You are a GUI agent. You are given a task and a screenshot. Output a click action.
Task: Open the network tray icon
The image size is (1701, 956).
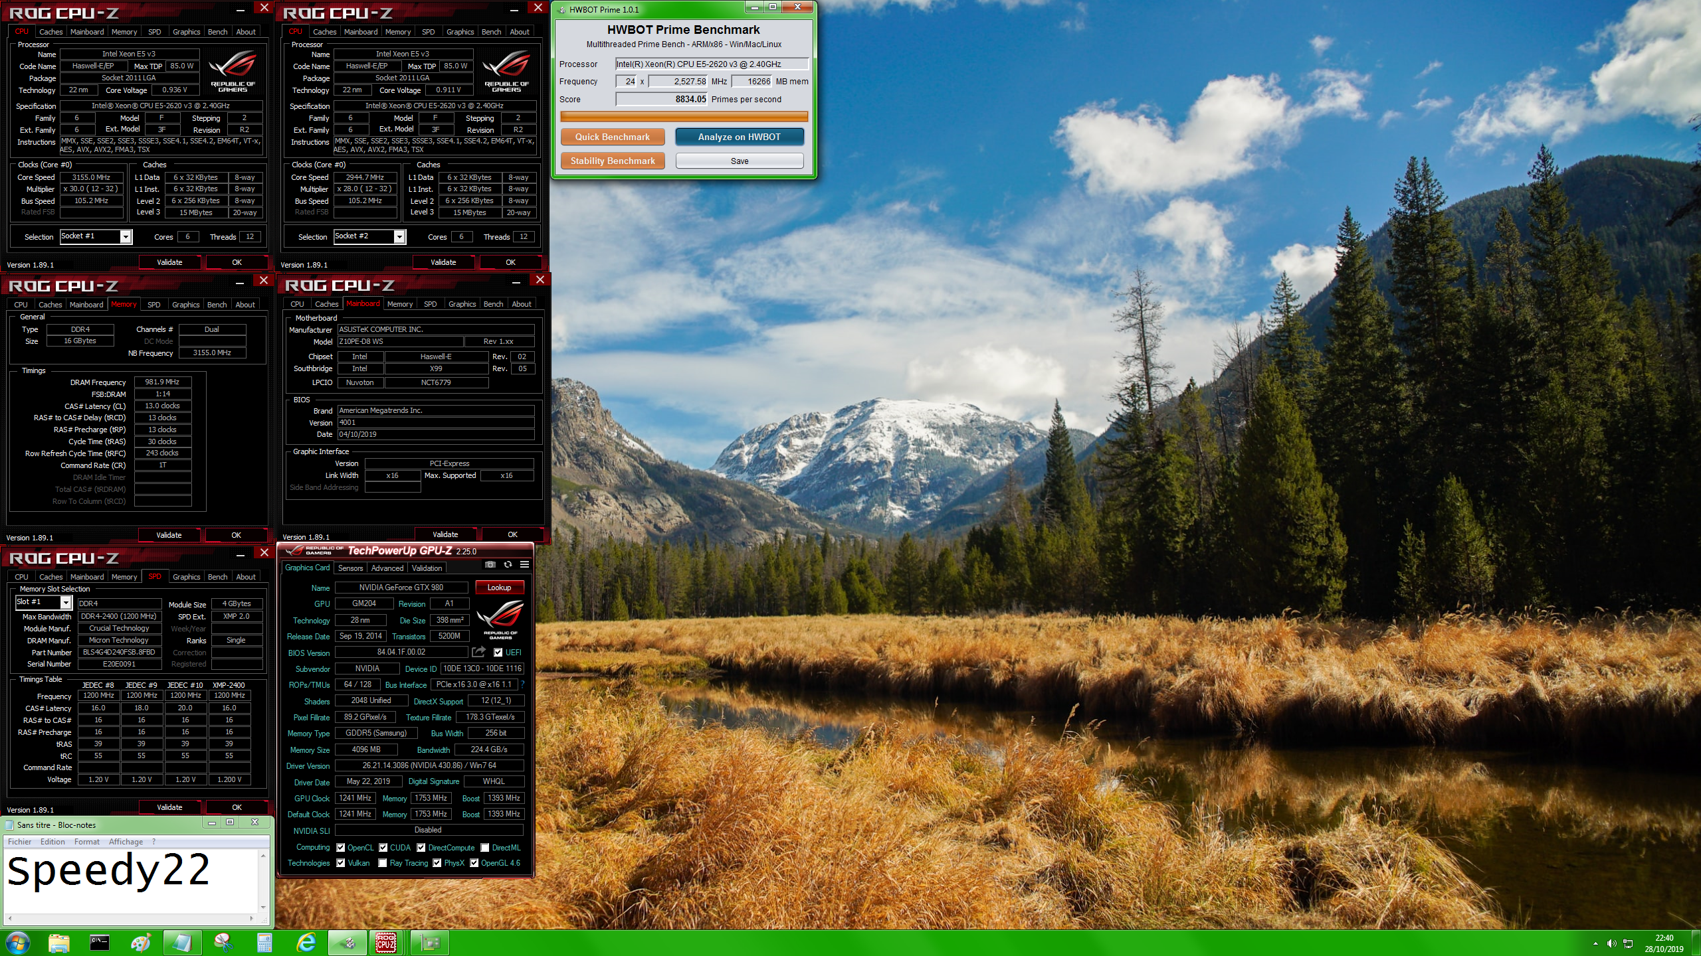pyautogui.click(x=1628, y=943)
